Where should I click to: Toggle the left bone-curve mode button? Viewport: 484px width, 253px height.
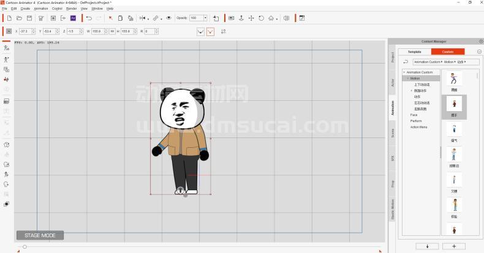pyautogui.click(x=200, y=31)
